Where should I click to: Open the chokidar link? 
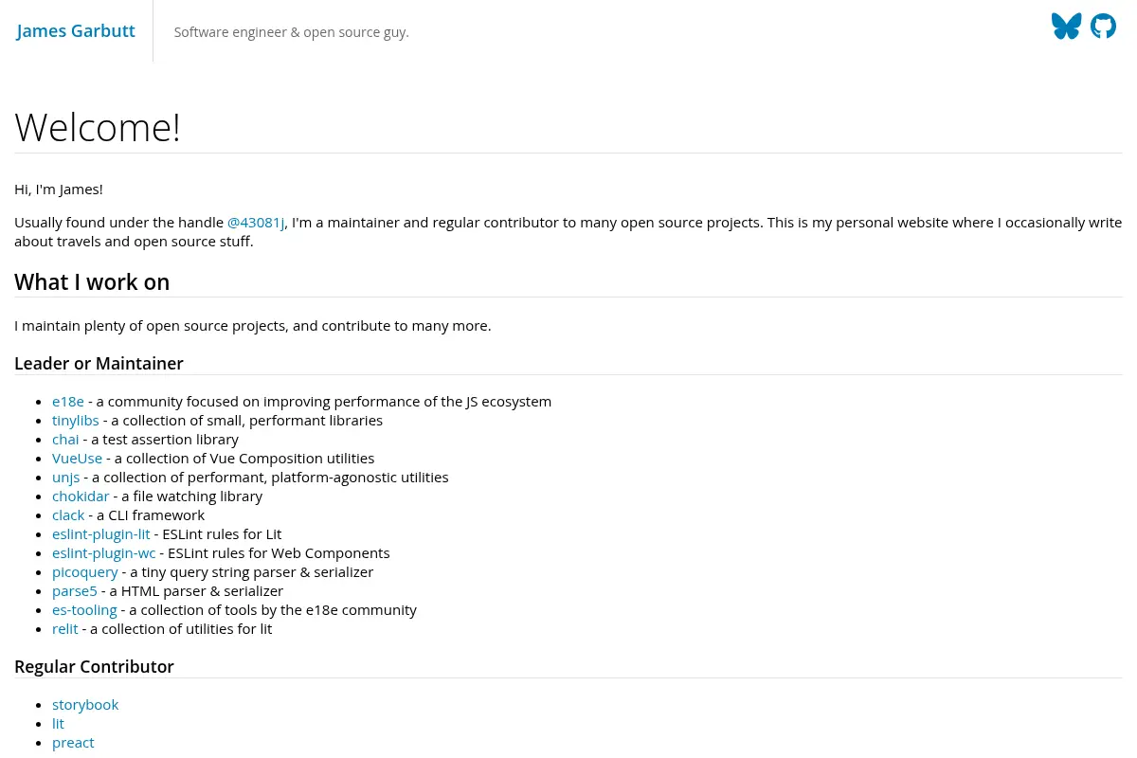(x=81, y=496)
